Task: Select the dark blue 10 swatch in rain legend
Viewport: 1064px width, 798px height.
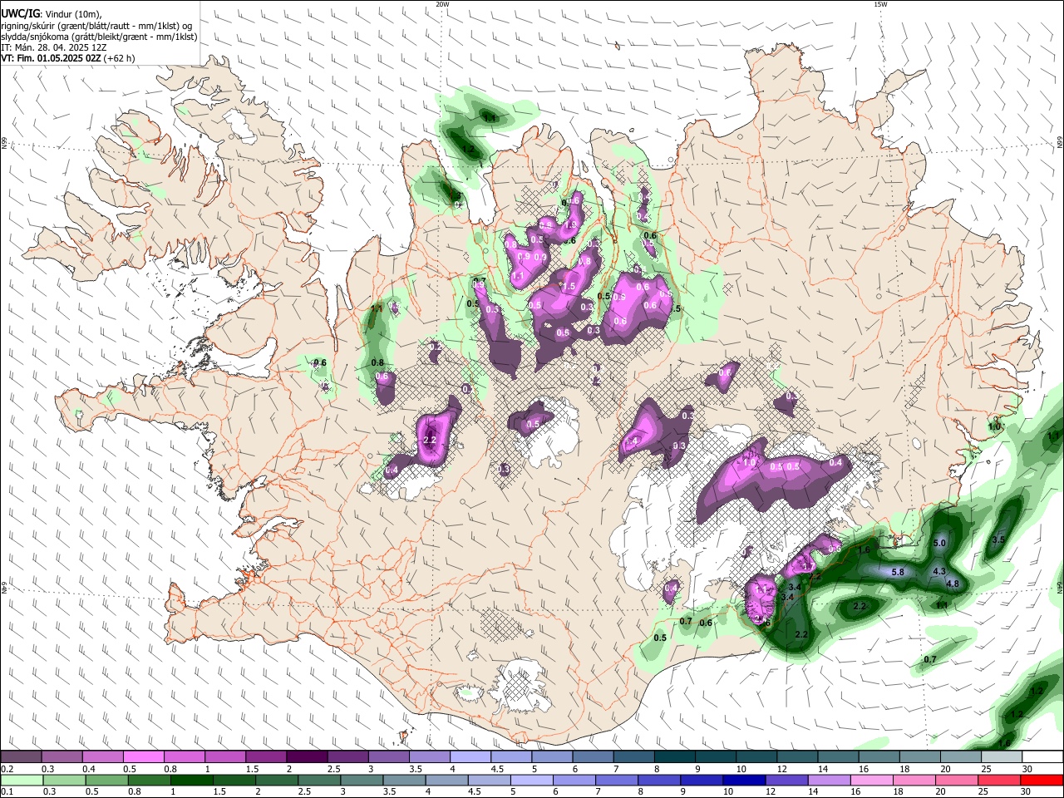Action: click(745, 781)
